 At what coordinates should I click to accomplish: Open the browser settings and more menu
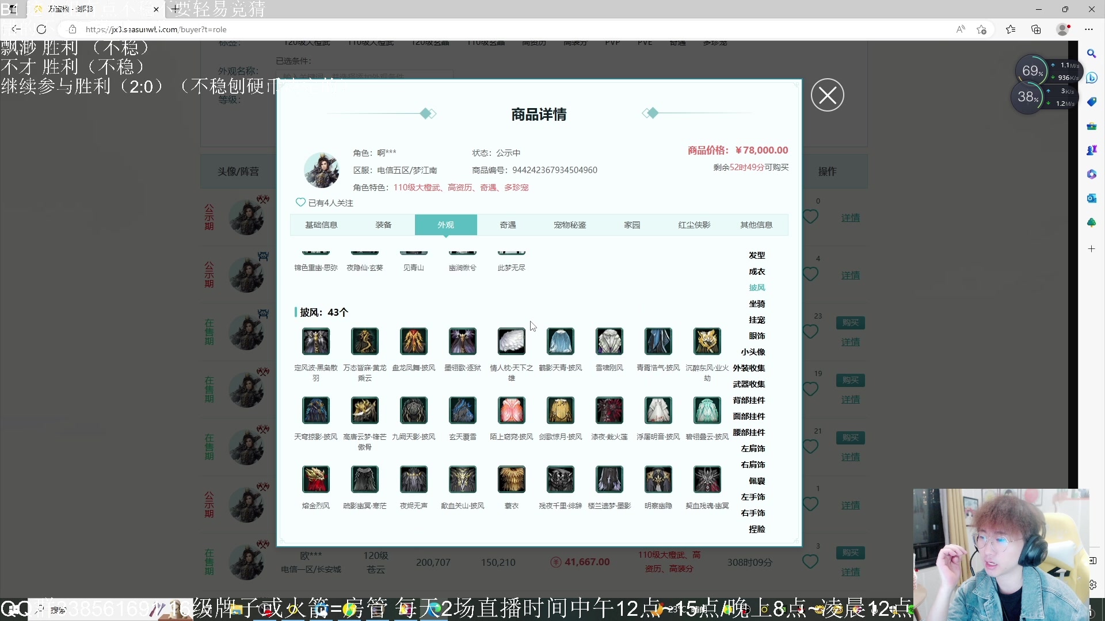pos(1089,29)
